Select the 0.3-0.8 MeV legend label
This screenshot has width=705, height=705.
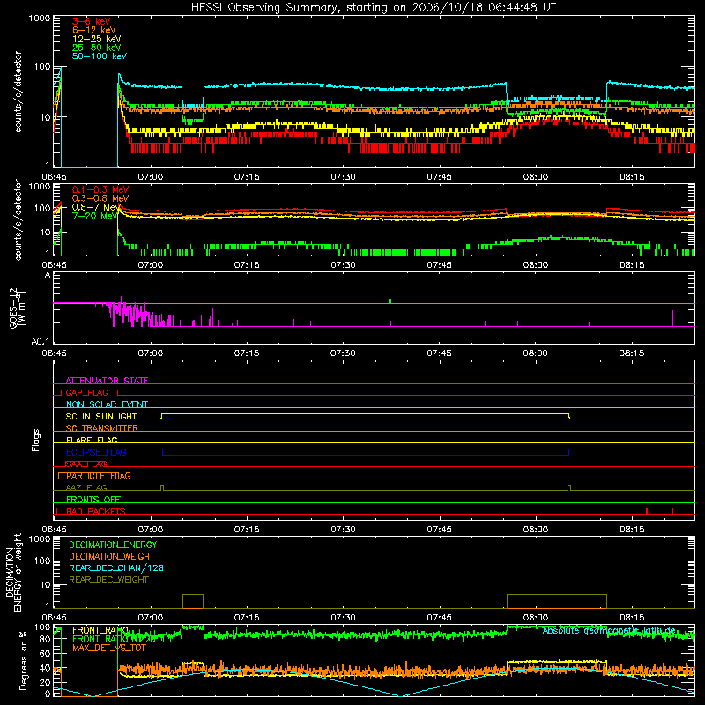pos(100,198)
